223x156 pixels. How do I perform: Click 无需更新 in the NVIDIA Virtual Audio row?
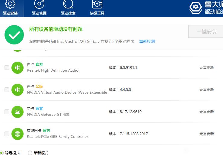point(207,89)
